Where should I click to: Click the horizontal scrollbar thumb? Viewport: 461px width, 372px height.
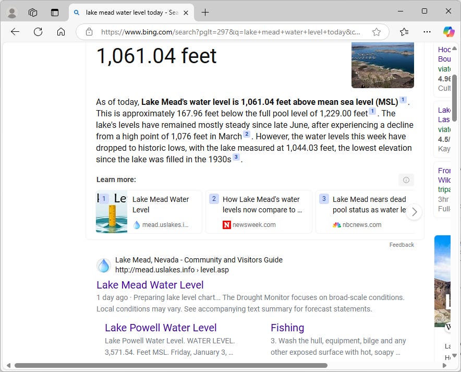pos(171,365)
